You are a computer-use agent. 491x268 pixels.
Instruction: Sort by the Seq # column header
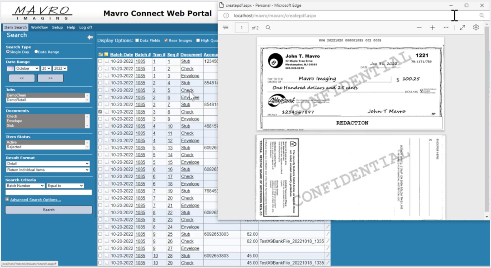click(x=173, y=55)
